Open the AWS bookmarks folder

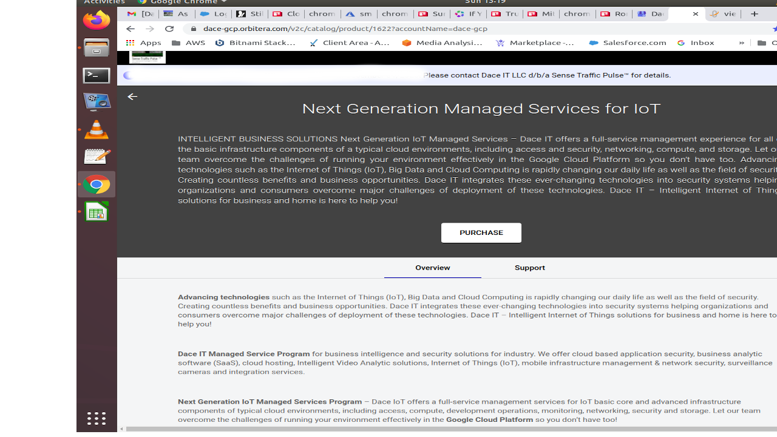pyautogui.click(x=188, y=43)
